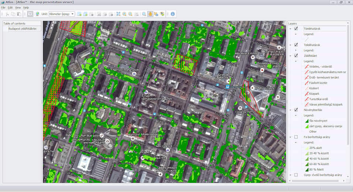Click Layers panel scroll down arrow
353x192 pixels.
pos(348,177)
